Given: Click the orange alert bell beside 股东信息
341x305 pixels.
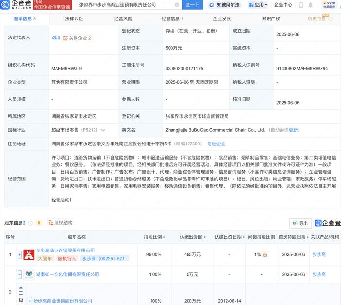Looking at the screenshot, I should 39,223.
